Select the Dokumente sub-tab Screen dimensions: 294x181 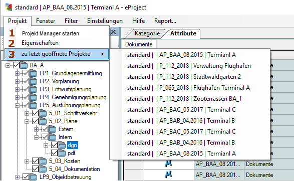point(139,44)
